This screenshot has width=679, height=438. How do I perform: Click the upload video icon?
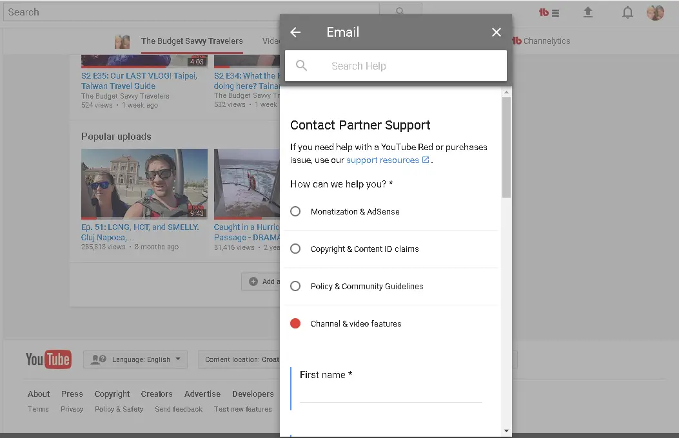[587, 12]
